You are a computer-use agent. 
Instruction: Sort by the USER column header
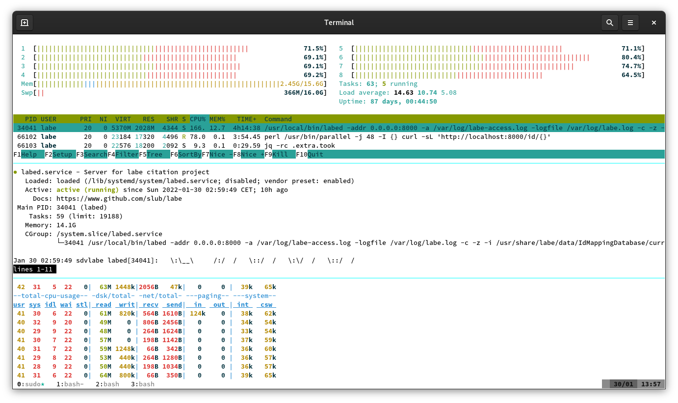tap(49, 119)
